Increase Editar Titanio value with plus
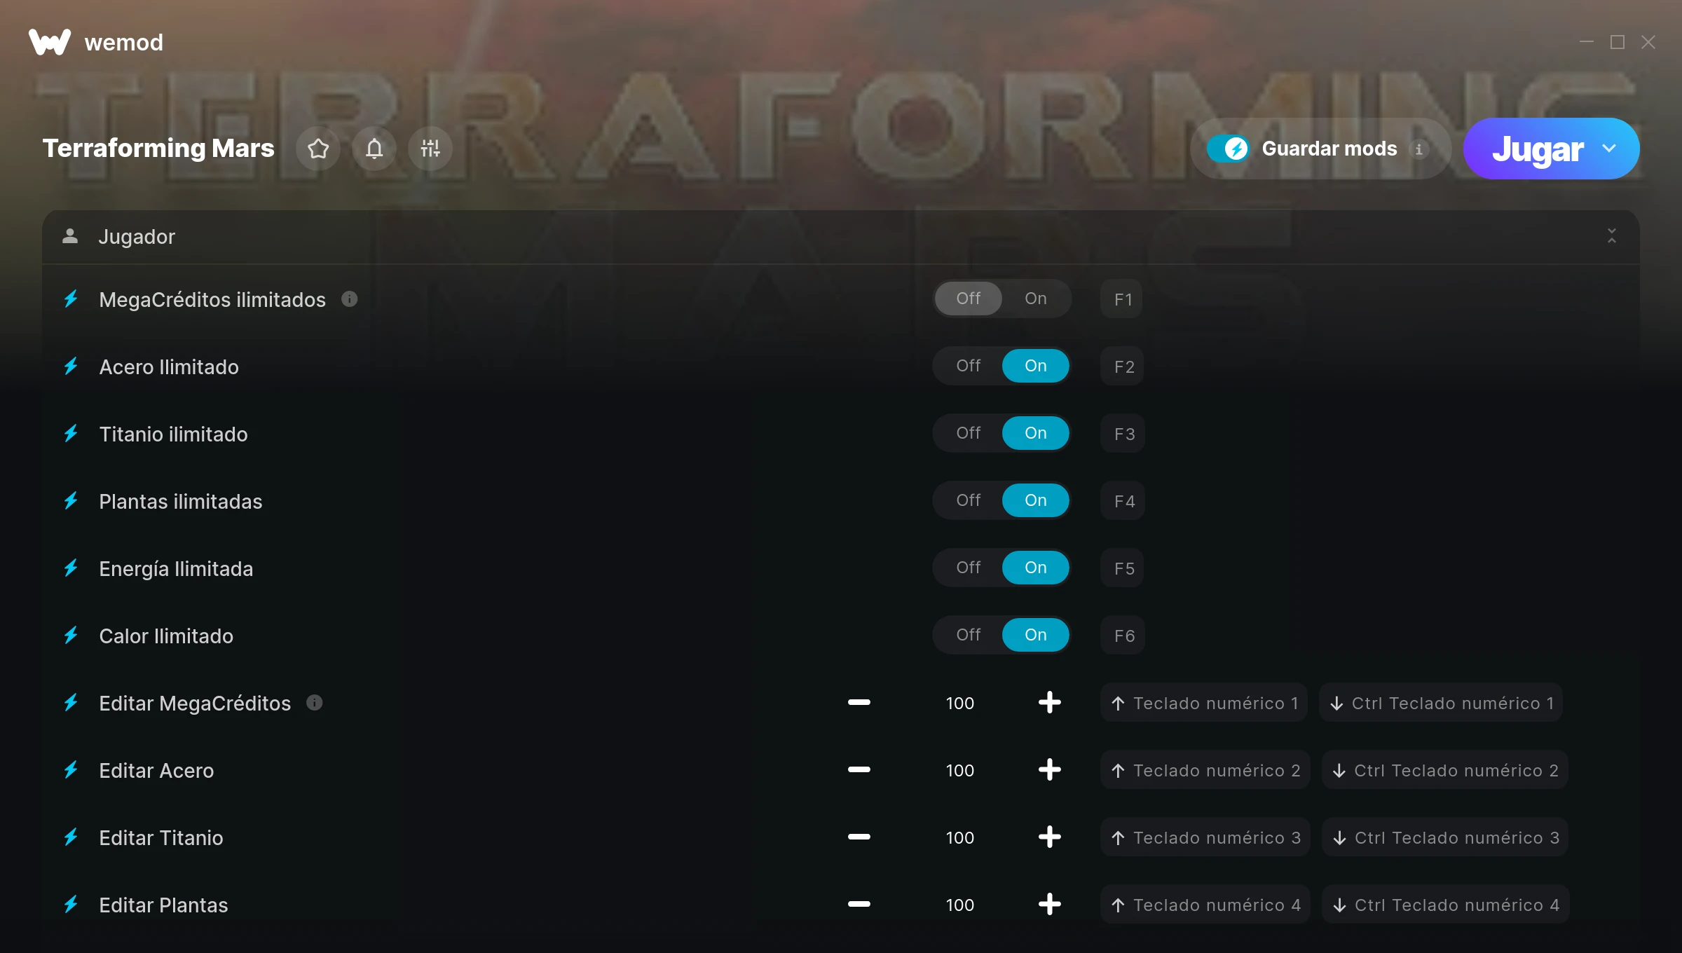 pyautogui.click(x=1049, y=837)
